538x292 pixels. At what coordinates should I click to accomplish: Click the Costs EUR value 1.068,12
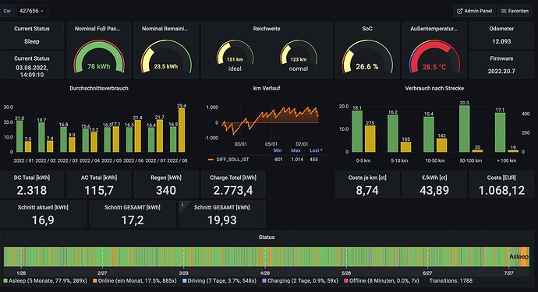tap(501, 190)
